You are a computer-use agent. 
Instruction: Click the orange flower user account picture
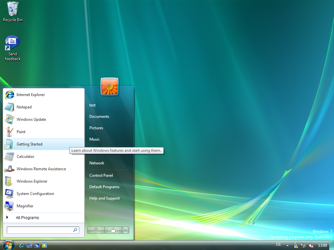point(110,87)
